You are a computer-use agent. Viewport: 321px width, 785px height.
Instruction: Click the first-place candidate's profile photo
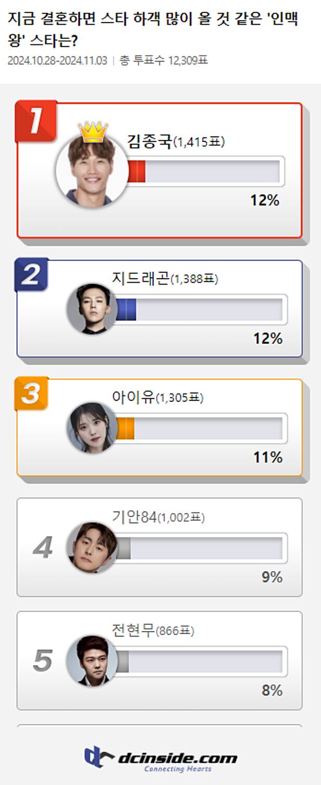[92, 171]
